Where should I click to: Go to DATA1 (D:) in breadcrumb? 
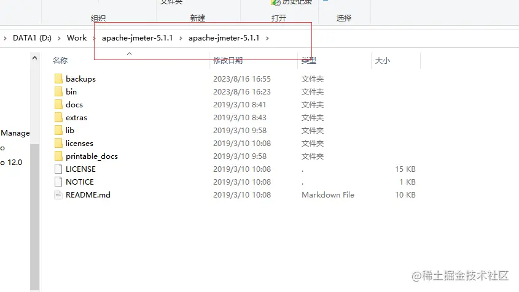tap(32, 38)
